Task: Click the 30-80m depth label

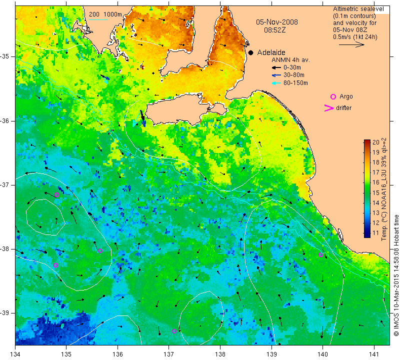Action: tap(294, 75)
